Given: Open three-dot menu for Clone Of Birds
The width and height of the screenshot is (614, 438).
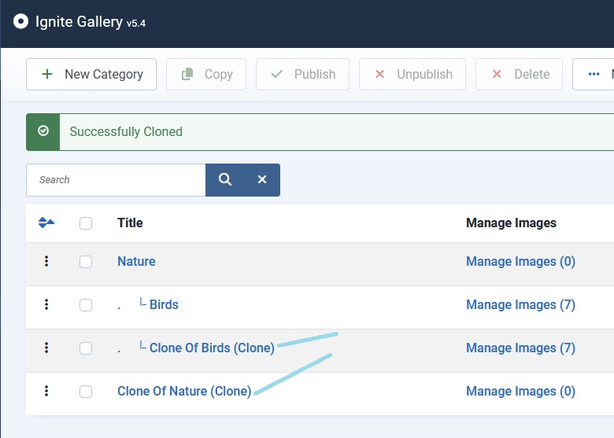Looking at the screenshot, I should (x=46, y=348).
